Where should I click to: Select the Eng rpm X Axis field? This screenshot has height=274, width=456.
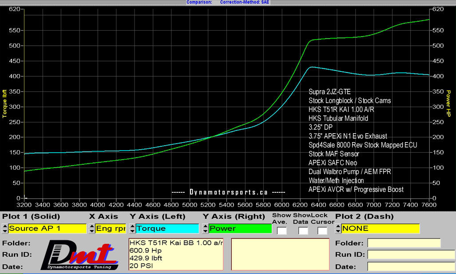click(x=111, y=229)
